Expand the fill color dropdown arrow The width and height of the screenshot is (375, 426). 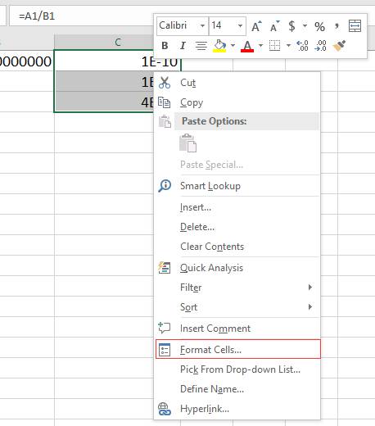233,46
